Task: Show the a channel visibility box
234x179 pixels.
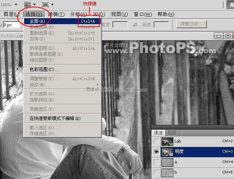Action: tap(156, 162)
